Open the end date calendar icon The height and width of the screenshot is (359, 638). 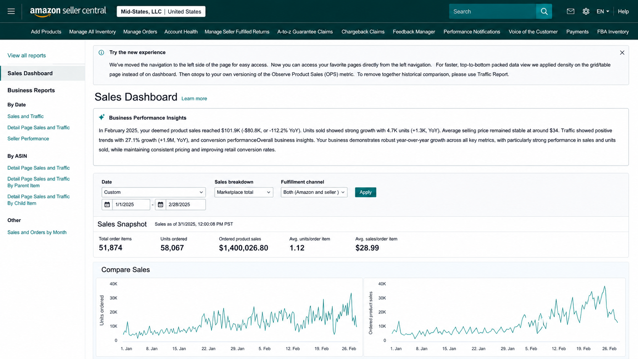[x=161, y=204]
